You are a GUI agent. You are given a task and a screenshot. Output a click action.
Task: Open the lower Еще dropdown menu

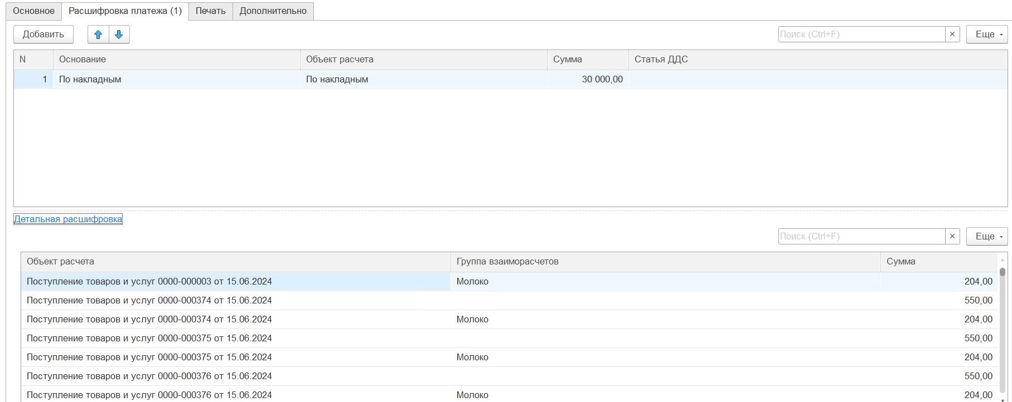tap(986, 237)
